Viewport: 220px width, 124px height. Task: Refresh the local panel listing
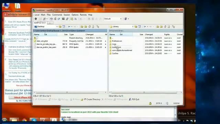tap(93, 27)
